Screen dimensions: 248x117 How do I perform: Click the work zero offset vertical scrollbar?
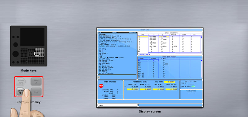tap(202, 68)
